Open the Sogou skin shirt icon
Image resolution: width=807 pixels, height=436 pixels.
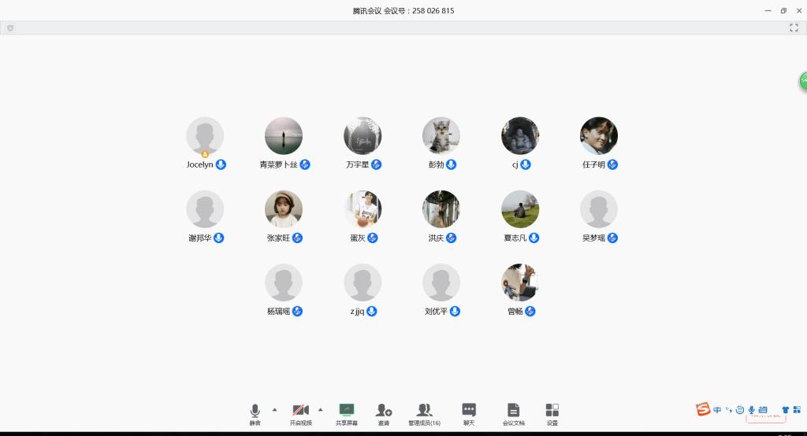tap(785, 410)
